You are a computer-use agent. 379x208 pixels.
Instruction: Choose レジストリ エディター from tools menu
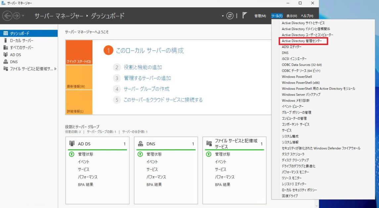pos(294,184)
